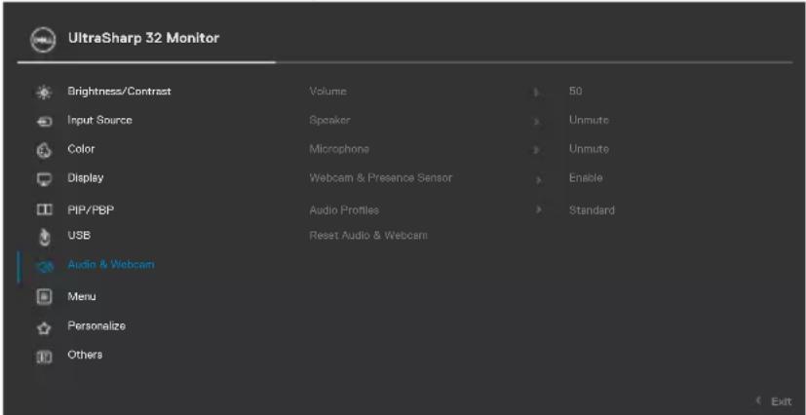806x415 pixels.
Task: Expand the Audio Profiles arrow
Action: (x=538, y=209)
